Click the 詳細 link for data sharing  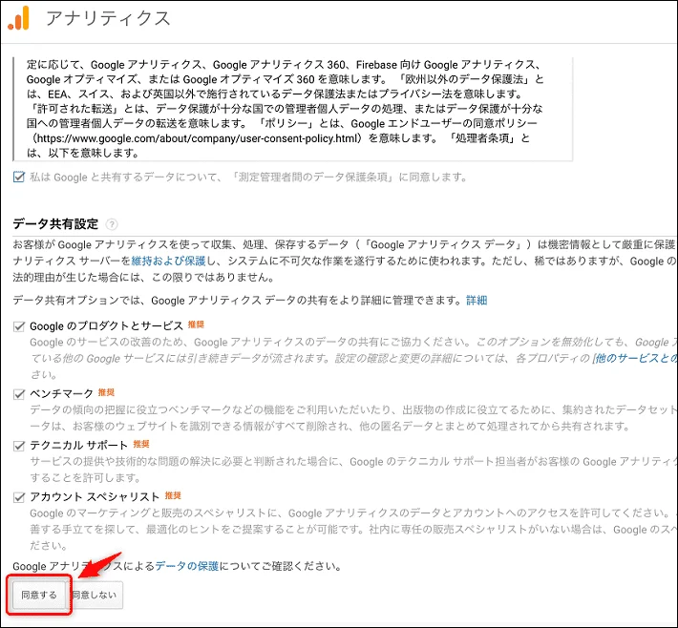(476, 300)
